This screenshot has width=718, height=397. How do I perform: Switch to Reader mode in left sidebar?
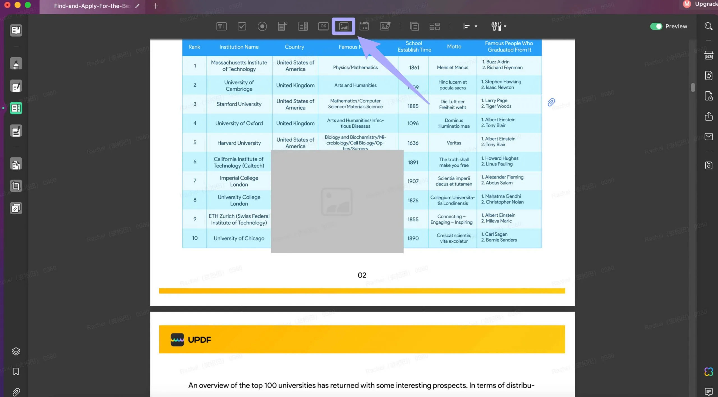(x=16, y=30)
